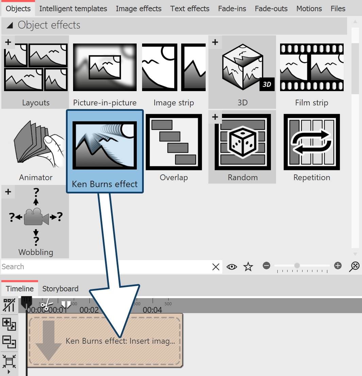Switch to the Storyboard tab
The height and width of the screenshot is (376, 362).
pyautogui.click(x=60, y=288)
